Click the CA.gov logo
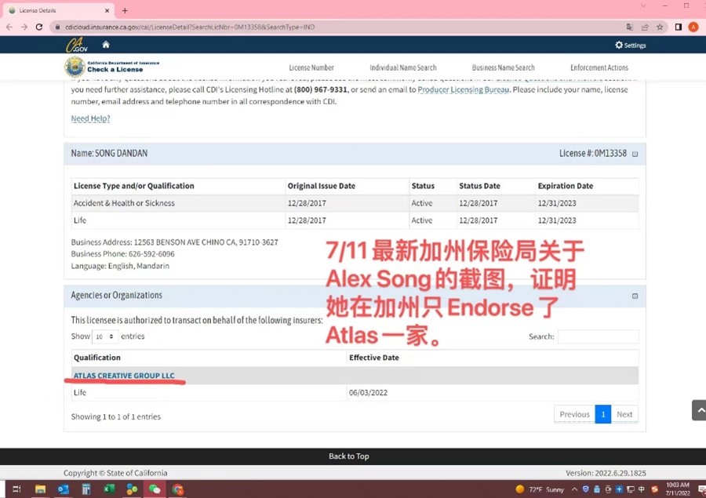Screen dimensions: 706x498 tap(77, 45)
